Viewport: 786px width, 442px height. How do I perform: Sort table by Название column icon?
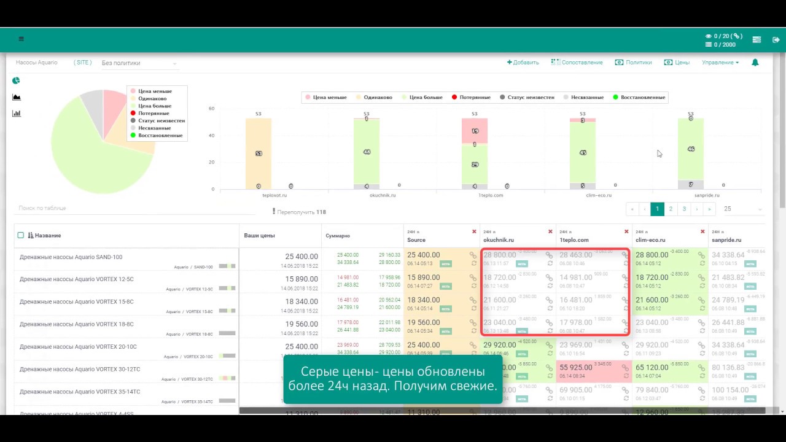point(31,235)
